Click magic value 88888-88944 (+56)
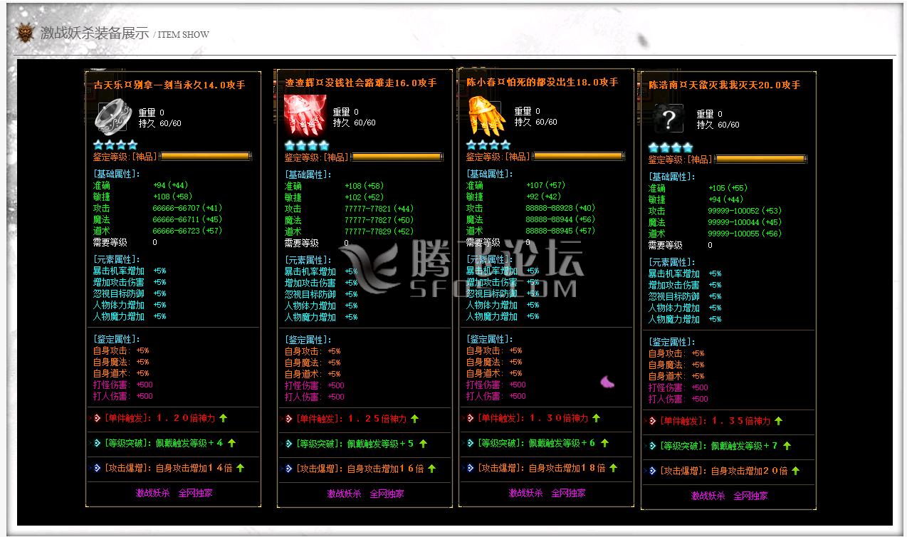Screen dimensions: 907x537 (x=560, y=219)
